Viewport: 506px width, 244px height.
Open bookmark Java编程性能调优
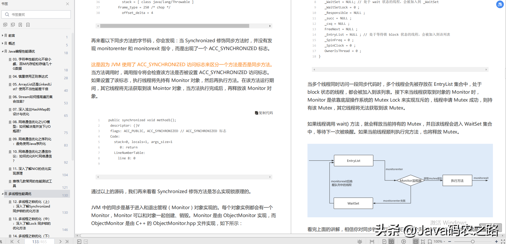tap(22, 51)
